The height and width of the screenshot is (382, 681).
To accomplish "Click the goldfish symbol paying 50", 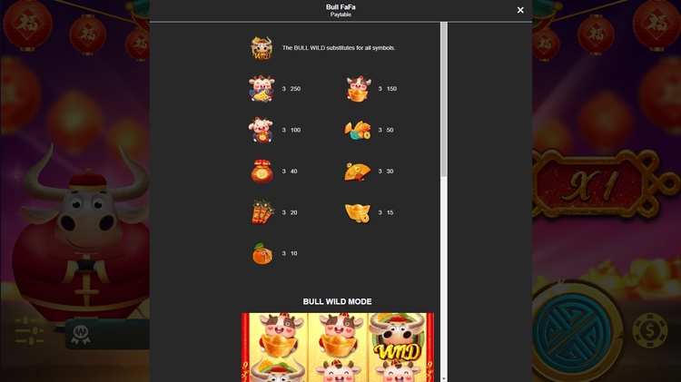I will [x=358, y=131].
